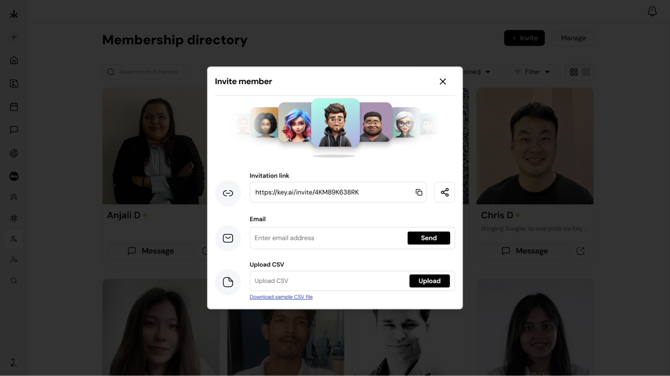The height and width of the screenshot is (376, 670).
Task: Click the round envelope email icon
Action: (x=228, y=238)
